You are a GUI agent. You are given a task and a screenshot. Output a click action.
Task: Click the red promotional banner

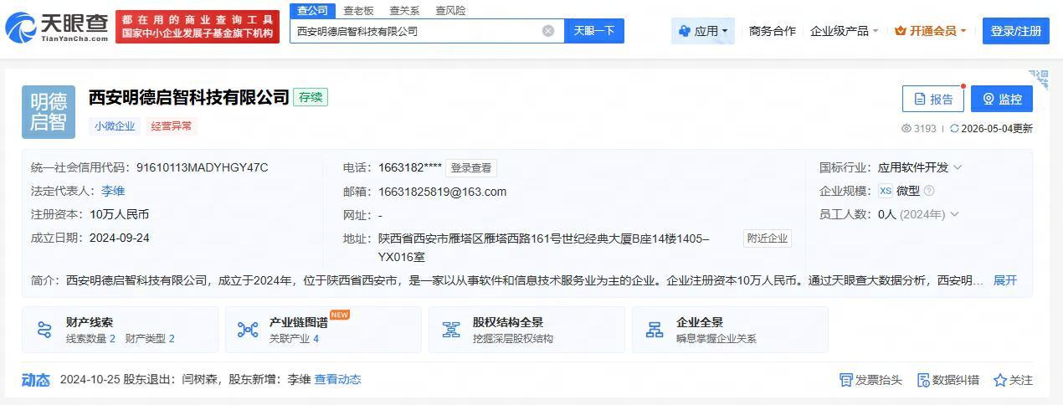click(198, 27)
